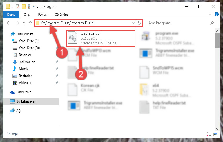Viewport: 223px width, 142px height.
Task: Open the Görünüm ribbon tab
Action: (61, 15)
